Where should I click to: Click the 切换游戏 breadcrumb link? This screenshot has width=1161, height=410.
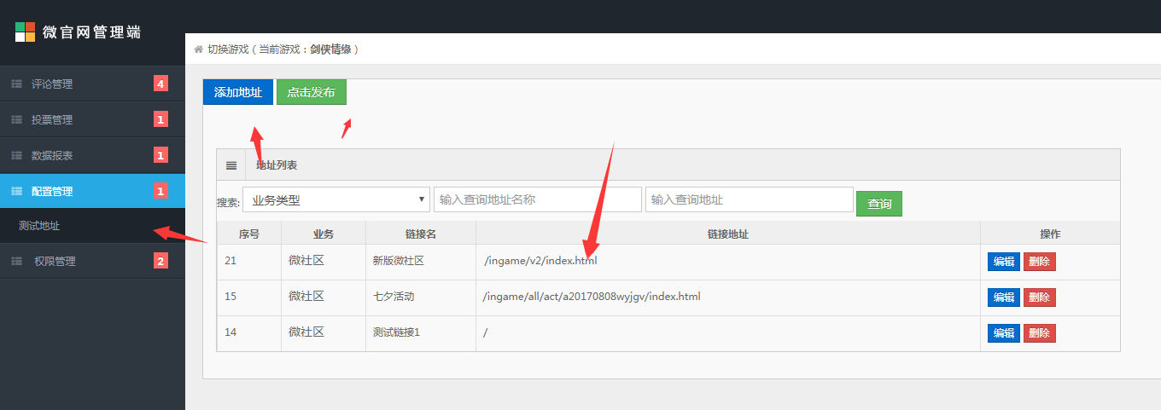(x=227, y=49)
